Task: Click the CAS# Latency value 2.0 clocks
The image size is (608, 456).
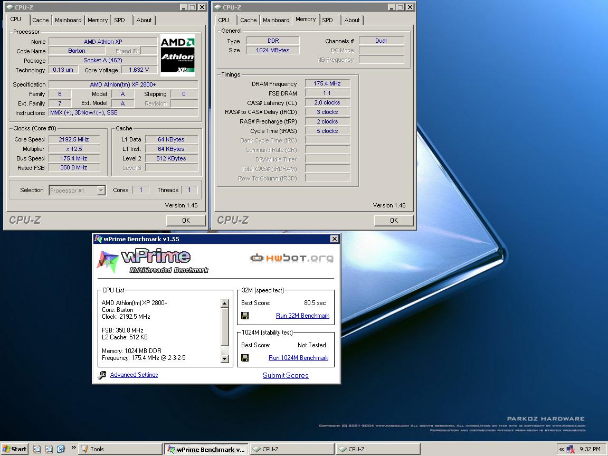Action: click(327, 102)
